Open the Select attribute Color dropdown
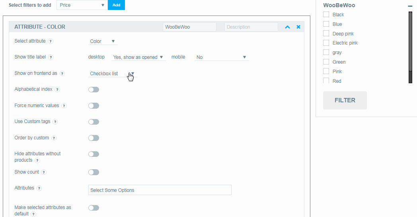 103,41
